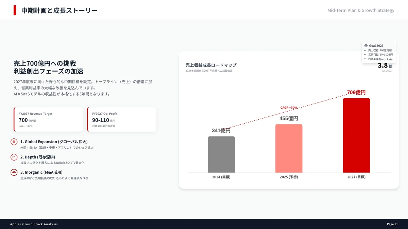Click the gray 2024 bar in the chart
This screenshot has height=229, width=408.
(x=221, y=154)
